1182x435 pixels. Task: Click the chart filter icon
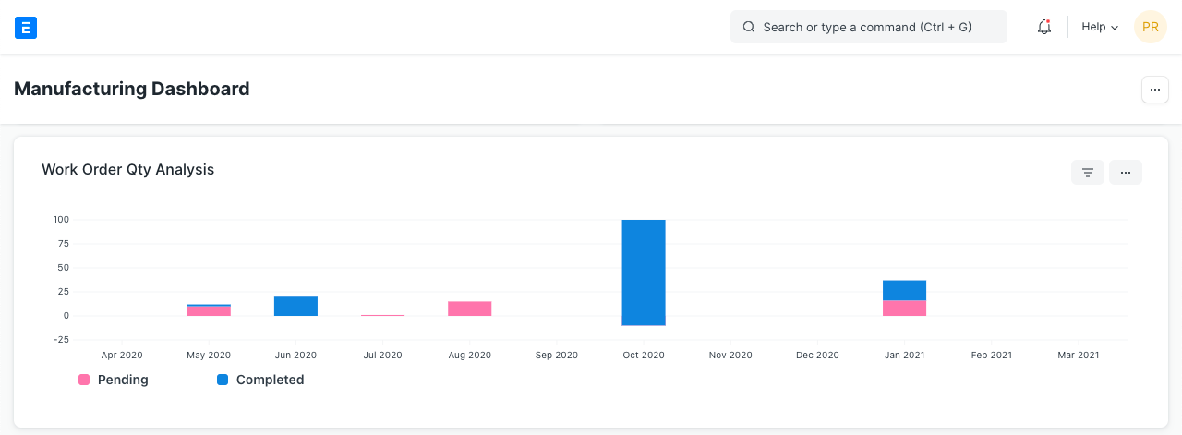point(1088,173)
